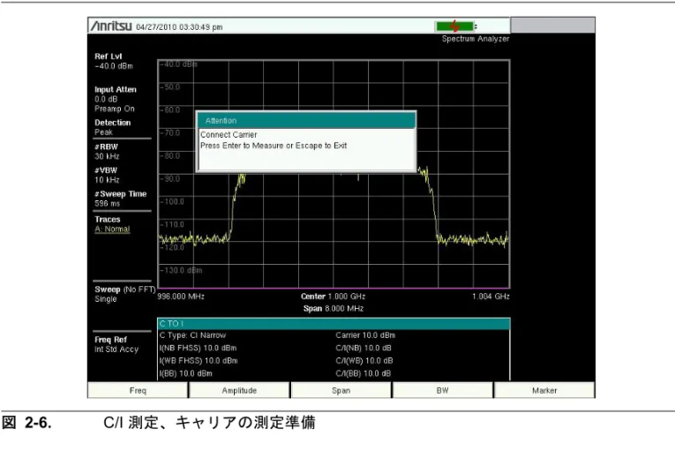Click the -50.0 graticule scale label

(x=170, y=86)
